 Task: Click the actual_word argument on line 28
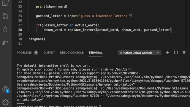(x=107, y=30)
